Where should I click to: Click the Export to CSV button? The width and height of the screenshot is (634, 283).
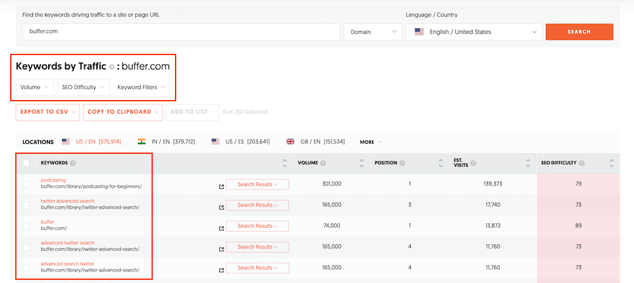(48, 112)
